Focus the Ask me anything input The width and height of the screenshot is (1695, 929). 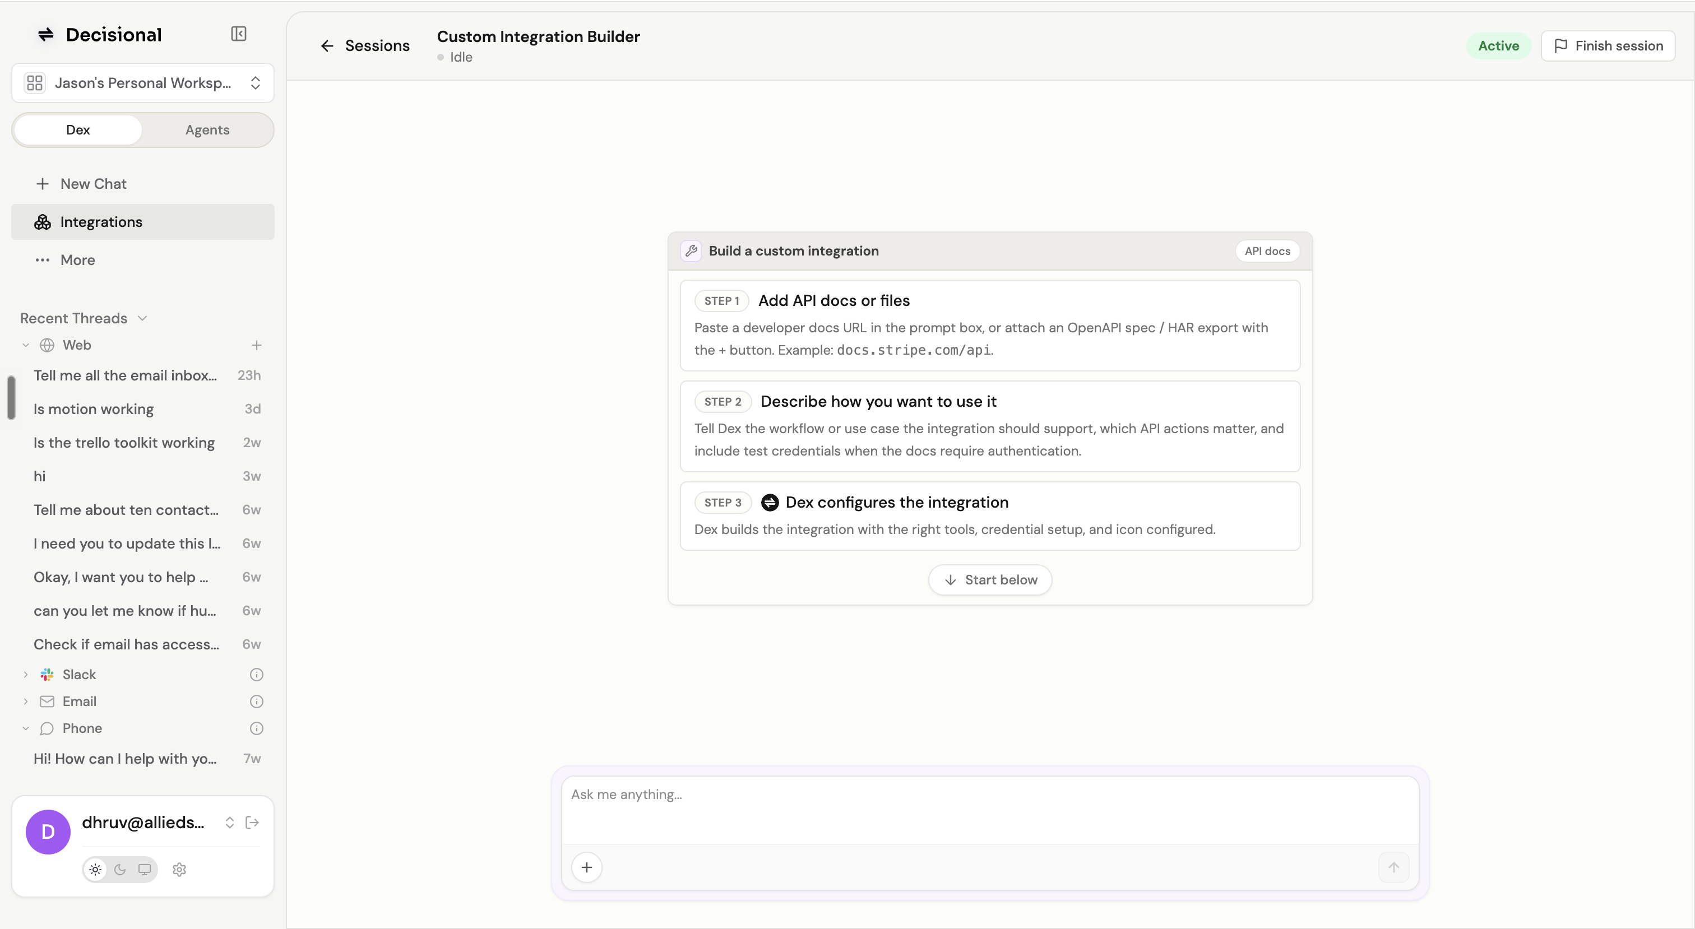coord(990,809)
